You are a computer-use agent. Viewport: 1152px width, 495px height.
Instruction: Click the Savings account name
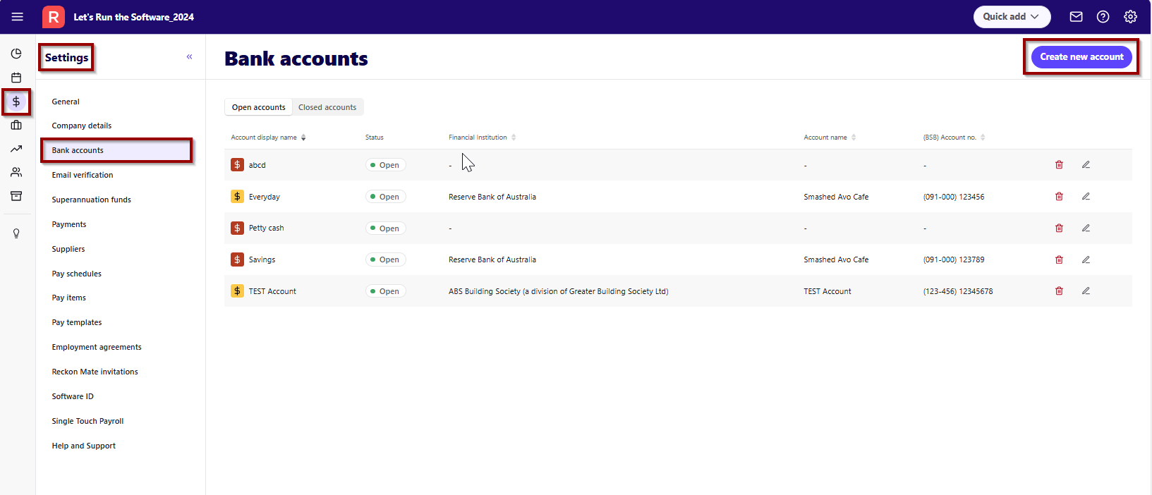262,259
